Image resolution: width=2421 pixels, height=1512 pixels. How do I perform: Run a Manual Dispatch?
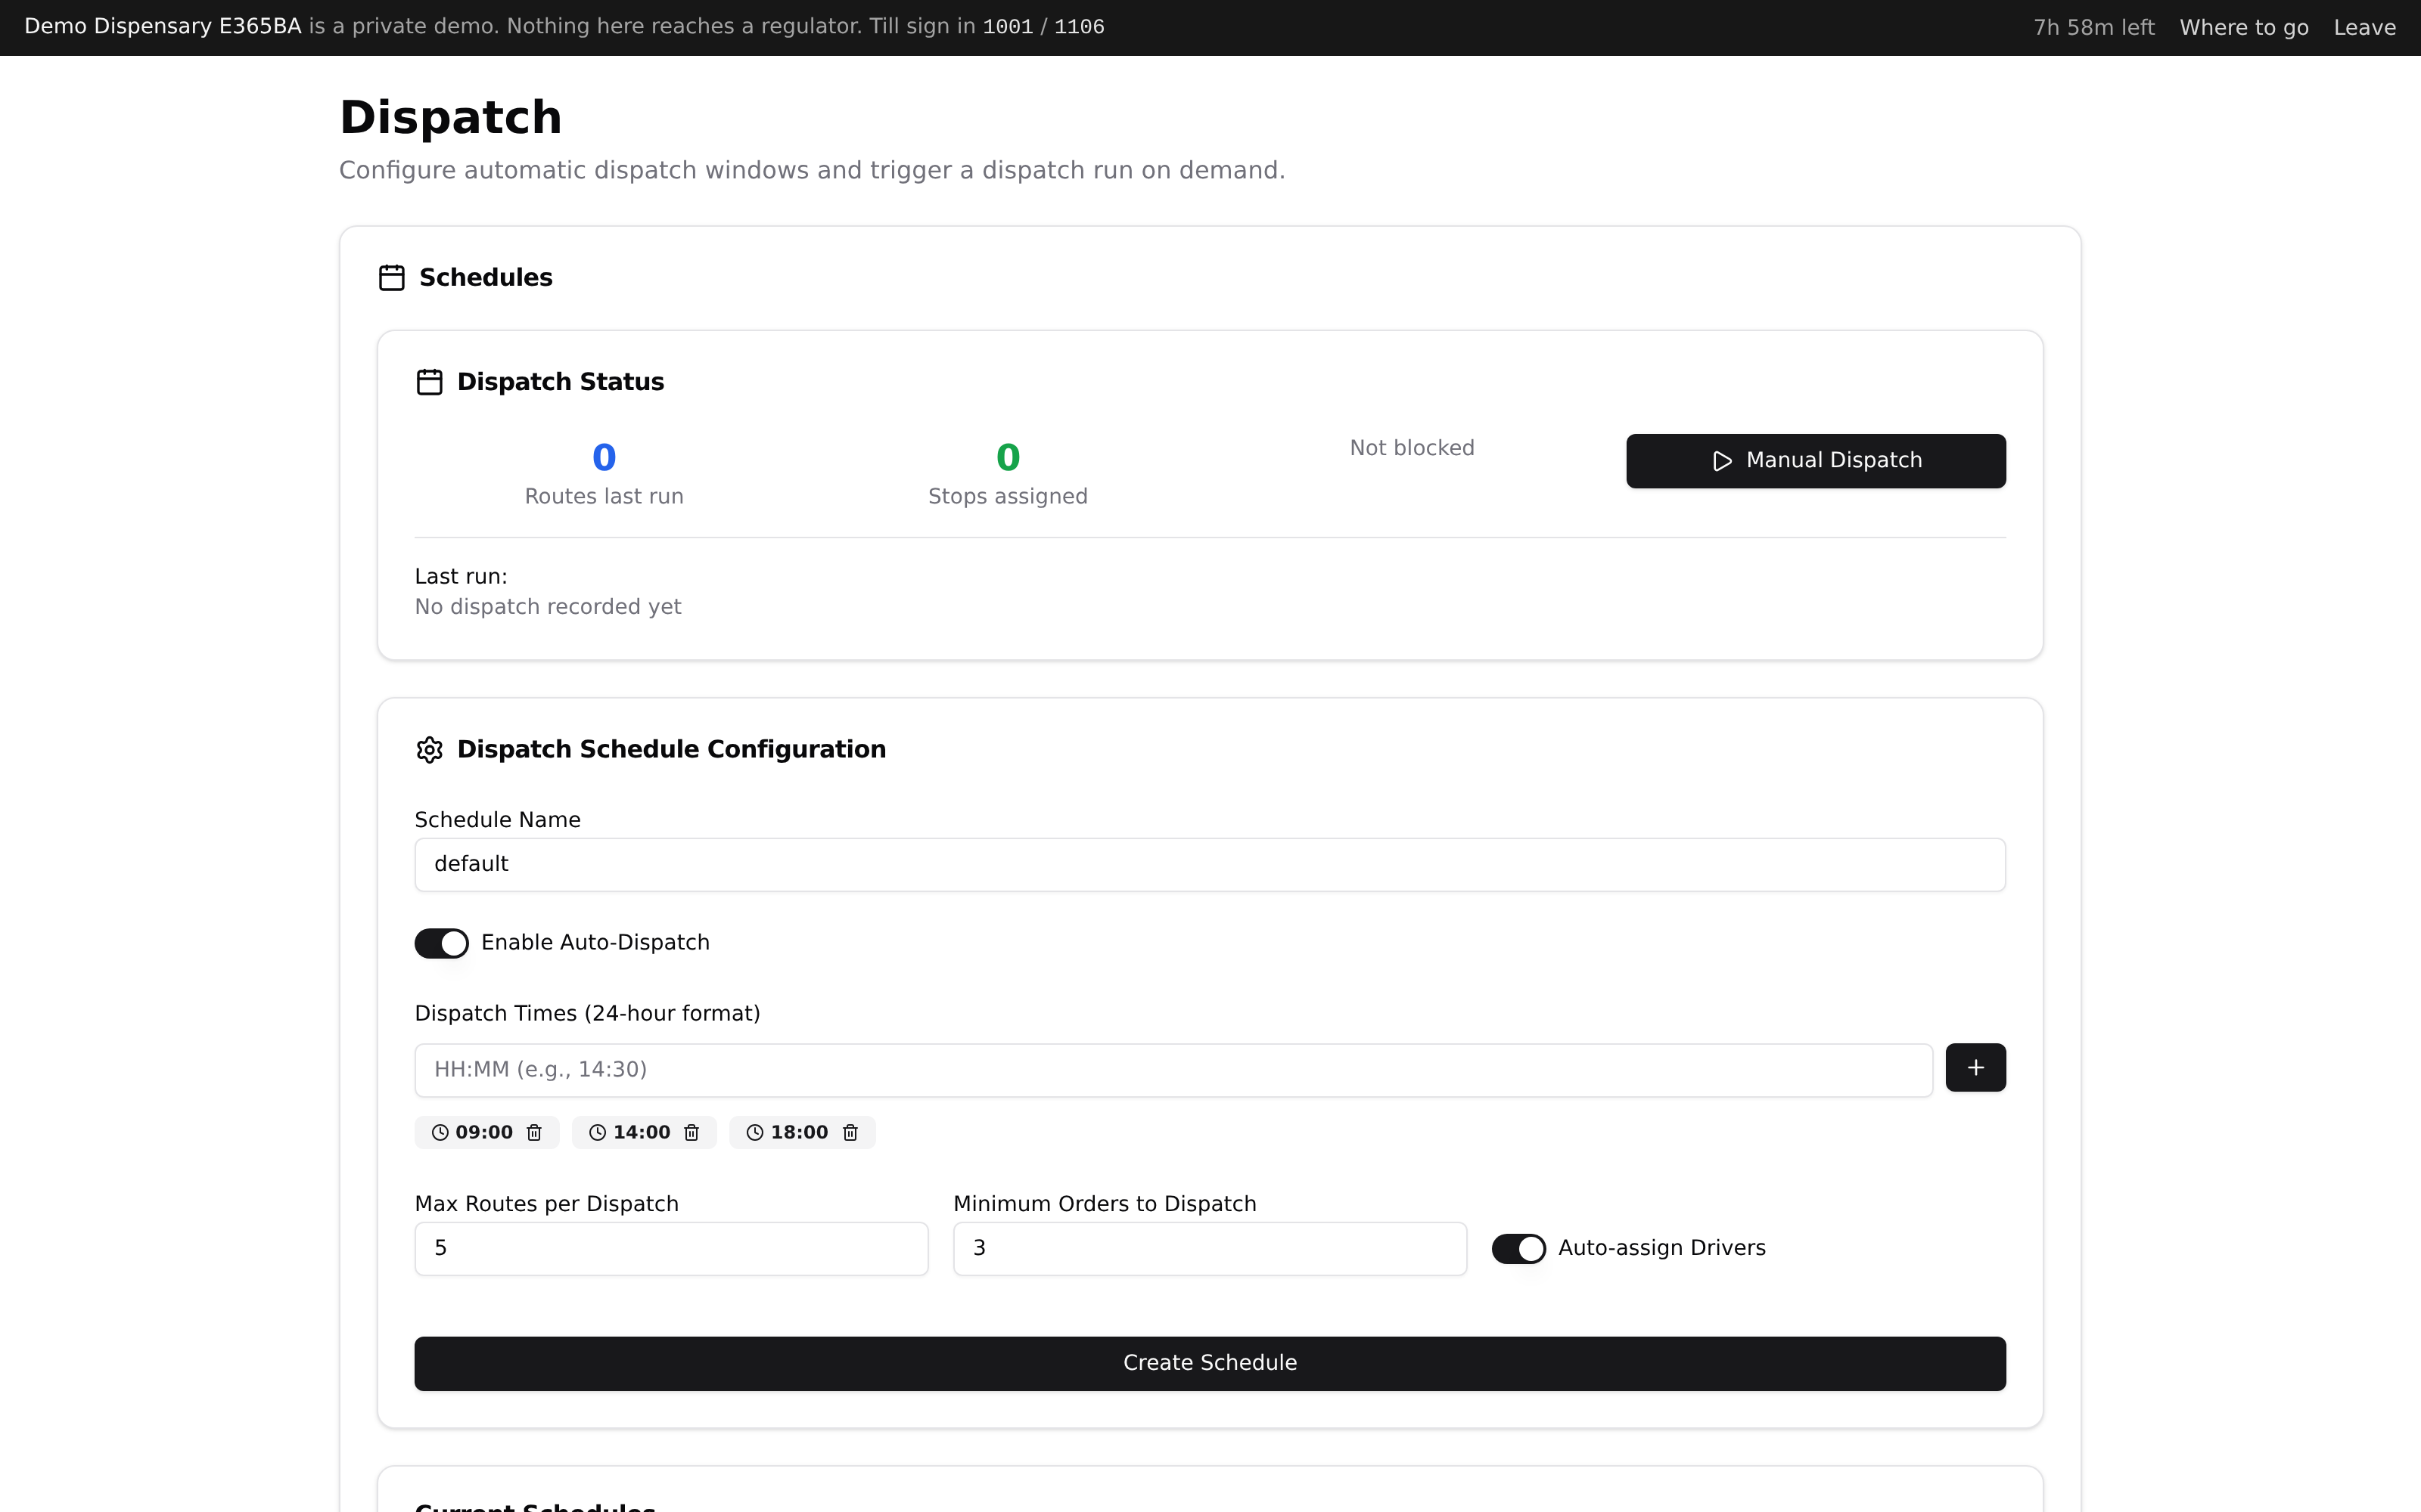click(x=1816, y=461)
